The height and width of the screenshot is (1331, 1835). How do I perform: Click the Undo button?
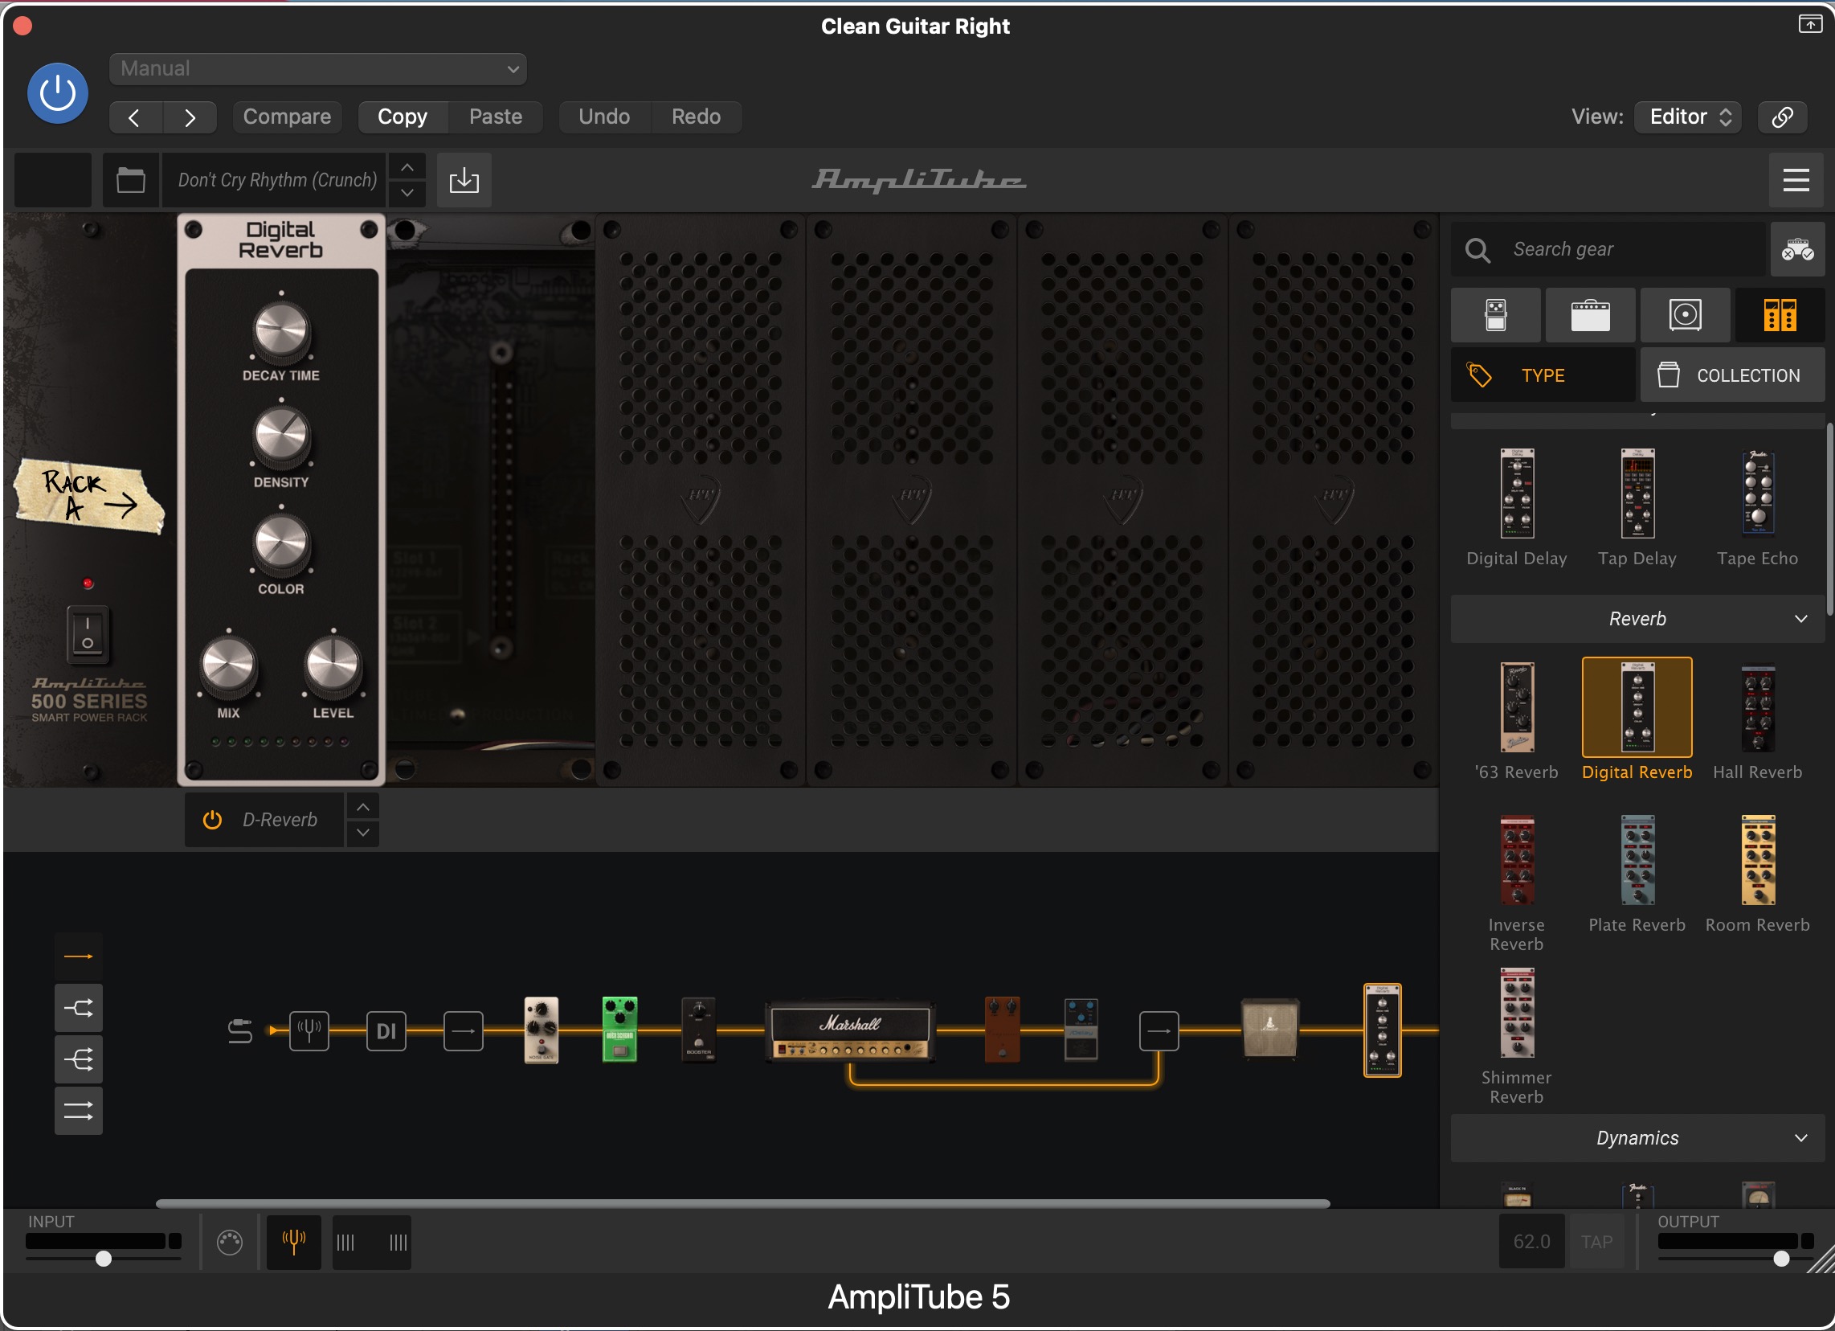click(x=603, y=117)
